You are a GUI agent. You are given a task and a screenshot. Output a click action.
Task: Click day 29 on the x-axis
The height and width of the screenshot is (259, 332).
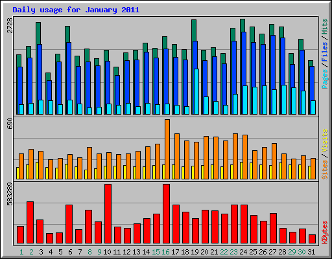point(292,252)
